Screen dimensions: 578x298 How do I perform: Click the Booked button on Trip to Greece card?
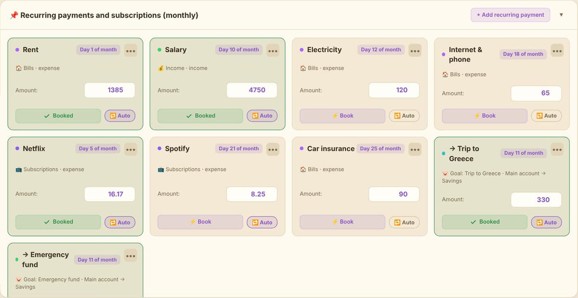coord(485,222)
